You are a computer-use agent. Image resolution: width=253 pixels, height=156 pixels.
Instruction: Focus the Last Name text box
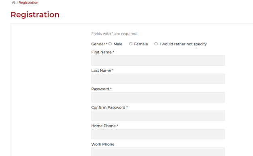tap(158, 79)
